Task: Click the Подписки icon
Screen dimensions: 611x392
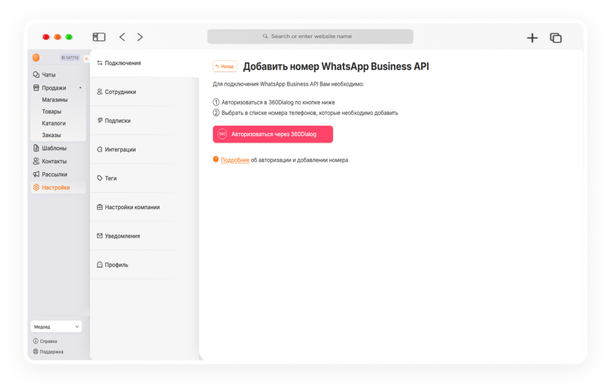Action: click(x=100, y=121)
